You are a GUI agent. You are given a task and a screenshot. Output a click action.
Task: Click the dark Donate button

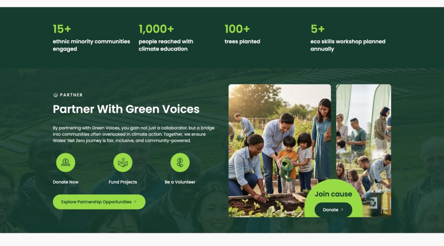click(333, 210)
